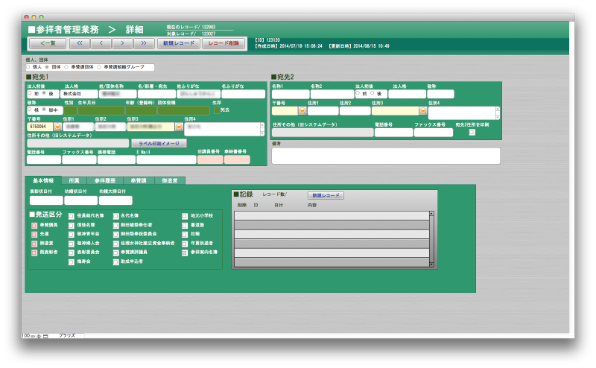This screenshot has height=368, width=596.
Task: Click 新規レコード in the 記録 panel
Action: [x=326, y=195]
